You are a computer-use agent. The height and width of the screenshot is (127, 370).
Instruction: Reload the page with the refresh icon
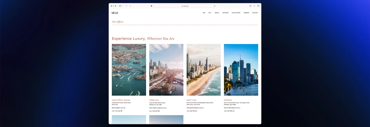click(x=214, y=6)
